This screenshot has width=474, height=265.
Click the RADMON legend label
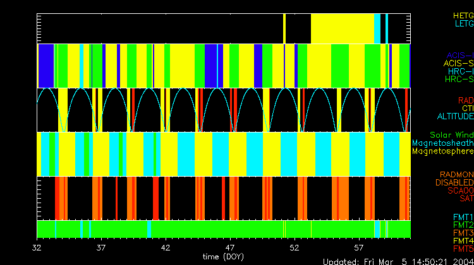pyautogui.click(x=456, y=174)
